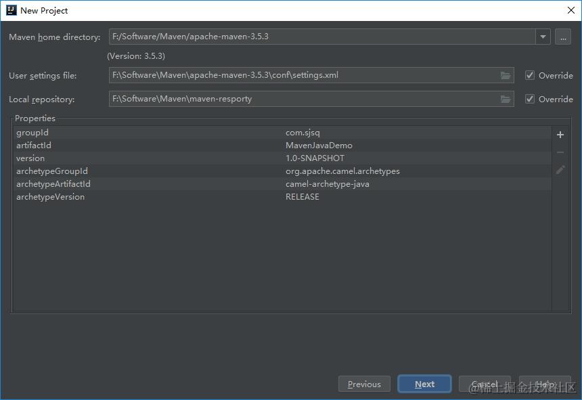Go back with the Previous button
The width and height of the screenshot is (582, 400).
tap(364, 384)
